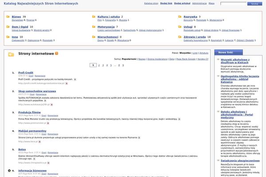This screenshot has height=177, width=266.
Task: Click the folder icon beside Zdrowie i uroda
Action: [180, 37]
